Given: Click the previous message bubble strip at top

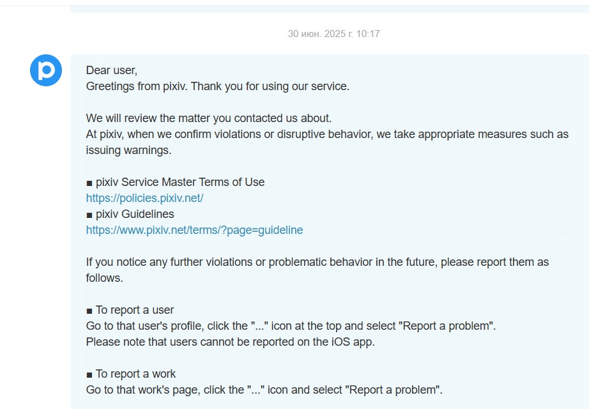Looking at the screenshot, I should tap(329, 9).
